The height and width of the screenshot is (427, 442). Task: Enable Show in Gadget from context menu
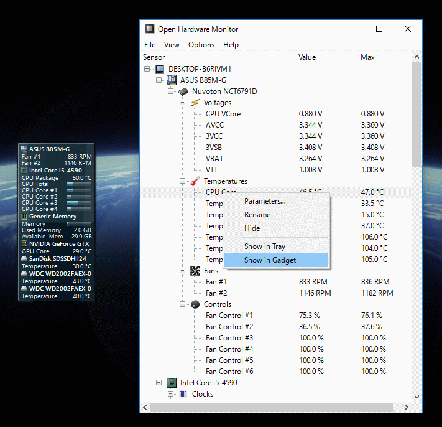click(270, 260)
